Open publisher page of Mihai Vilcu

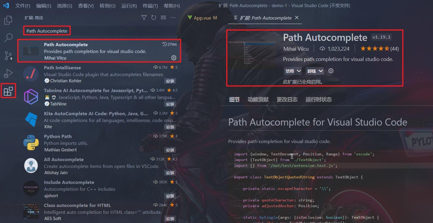pyautogui.click(x=296, y=49)
